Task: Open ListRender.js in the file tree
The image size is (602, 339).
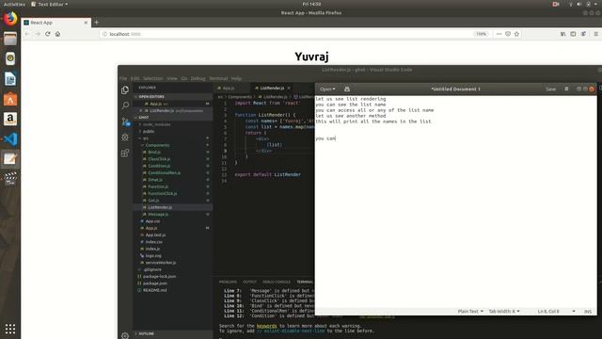Action: [160, 207]
